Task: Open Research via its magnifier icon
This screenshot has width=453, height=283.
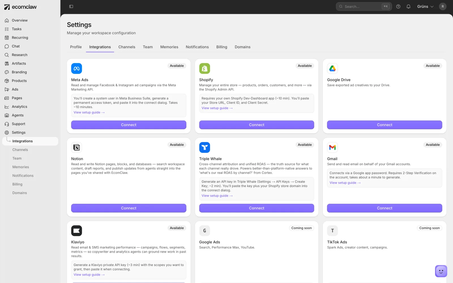Action: coord(7,55)
